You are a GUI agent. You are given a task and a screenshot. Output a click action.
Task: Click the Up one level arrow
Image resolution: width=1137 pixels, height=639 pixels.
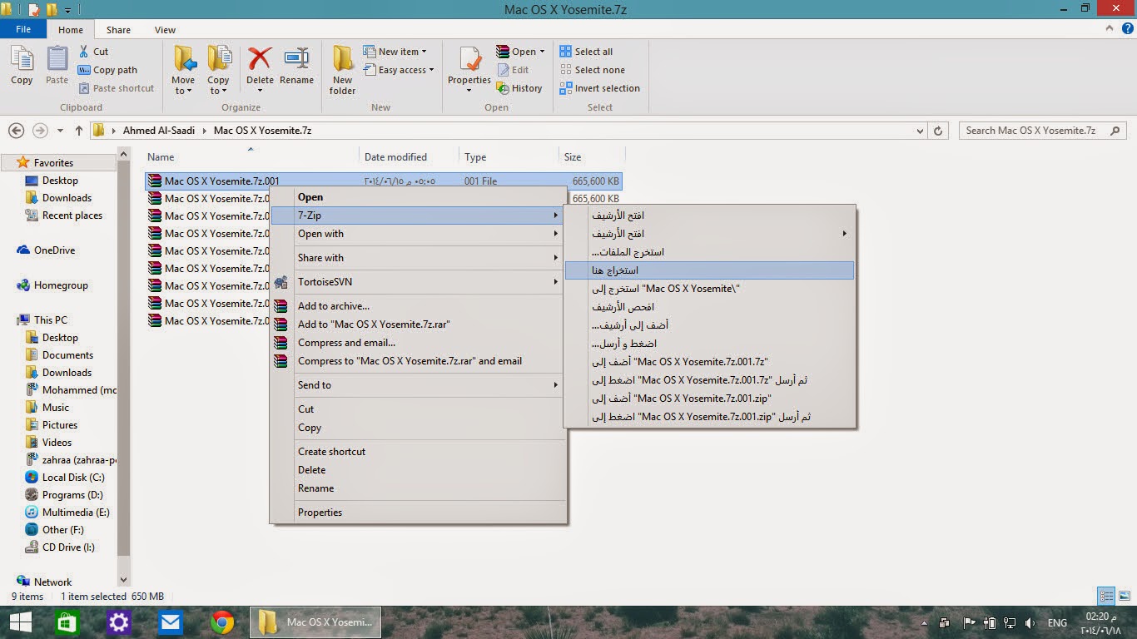point(79,131)
